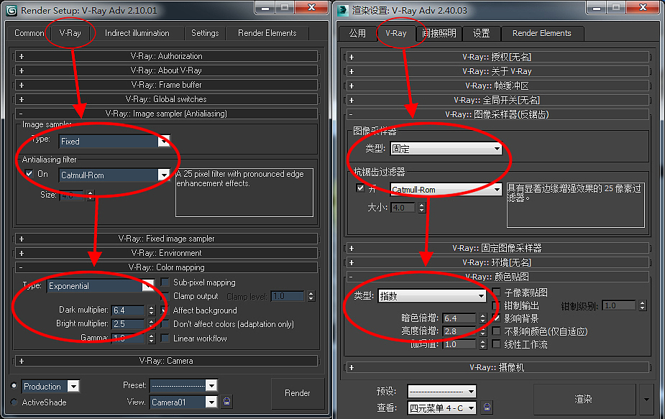Click the Dark multiplier spinner arrows

click(x=152, y=310)
